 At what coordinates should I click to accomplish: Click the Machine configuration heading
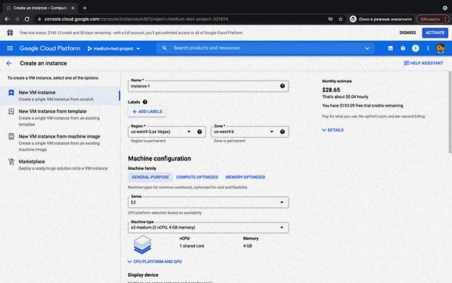coord(159,159)
